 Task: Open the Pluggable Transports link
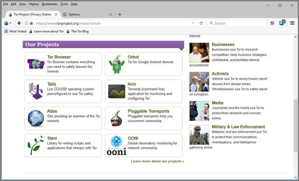tap(148, 111)
